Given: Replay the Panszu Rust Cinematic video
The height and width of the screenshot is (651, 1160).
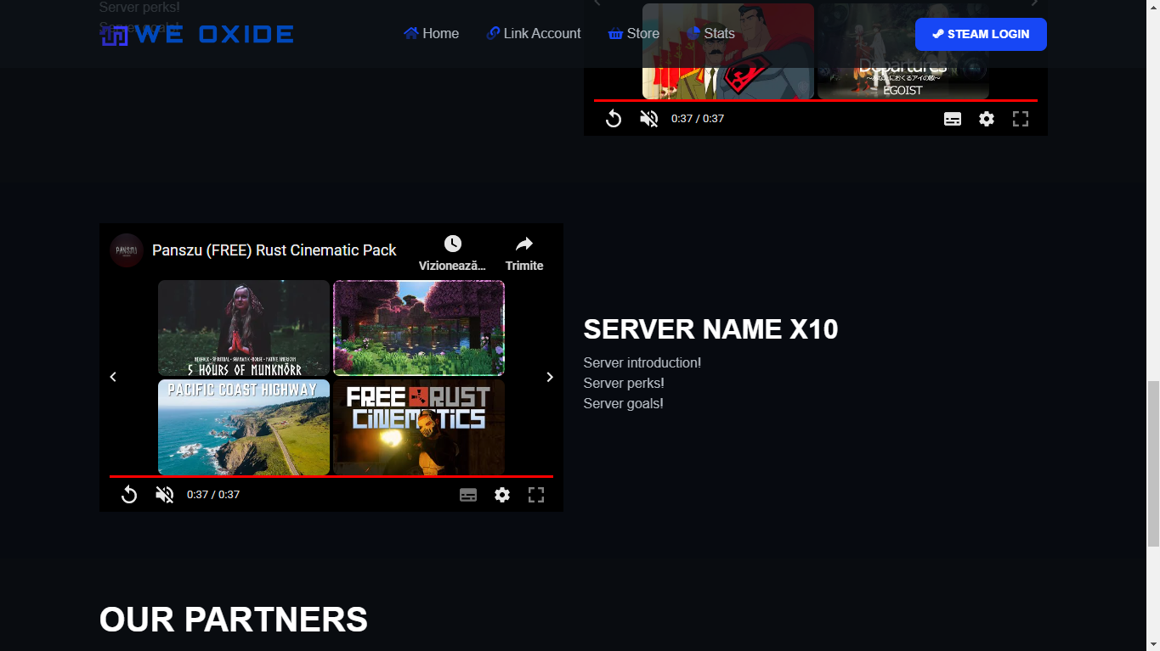Looking at the screenshot, I should coord(129,495).
